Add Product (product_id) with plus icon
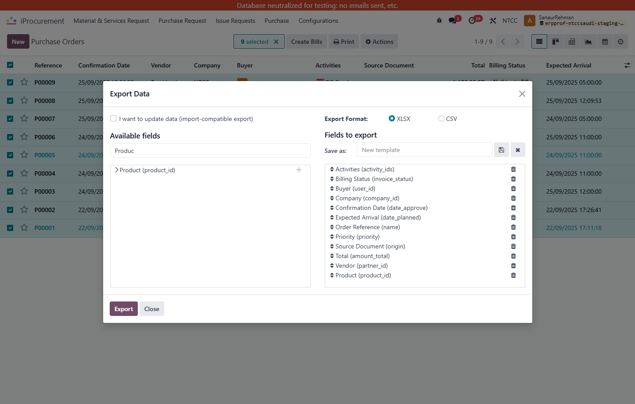 (x=299, y=170)
